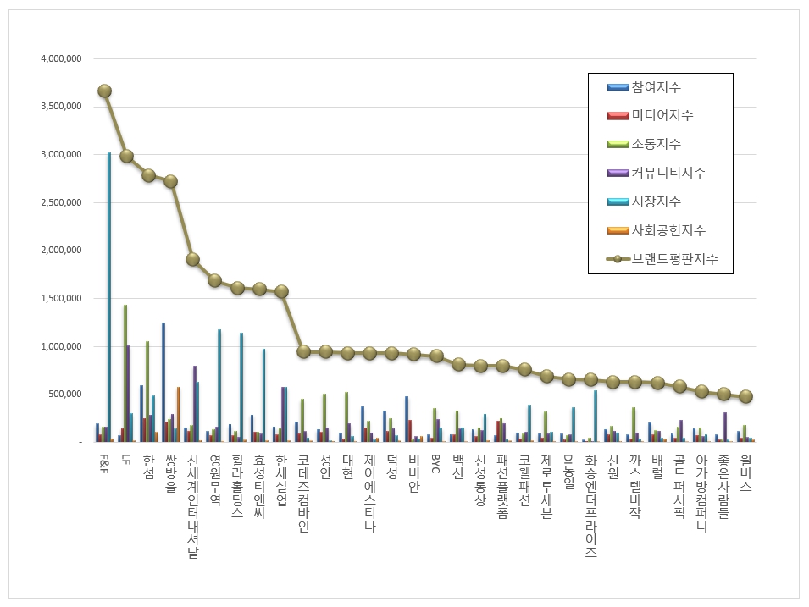Click the 미디어지수 legend color swatch
The image size is (809, 607).
[x=618, y=115]
